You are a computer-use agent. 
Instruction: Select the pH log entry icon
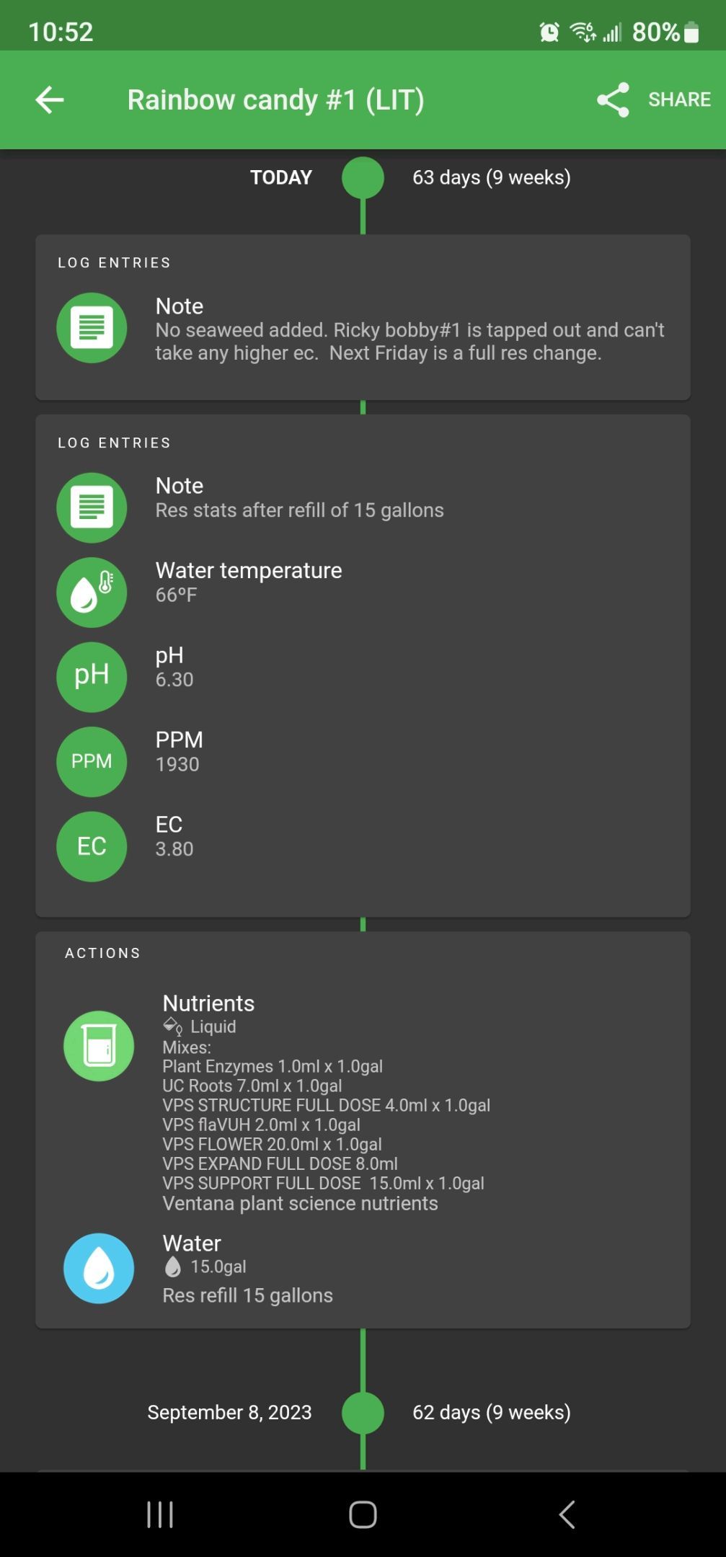[92, 677]
